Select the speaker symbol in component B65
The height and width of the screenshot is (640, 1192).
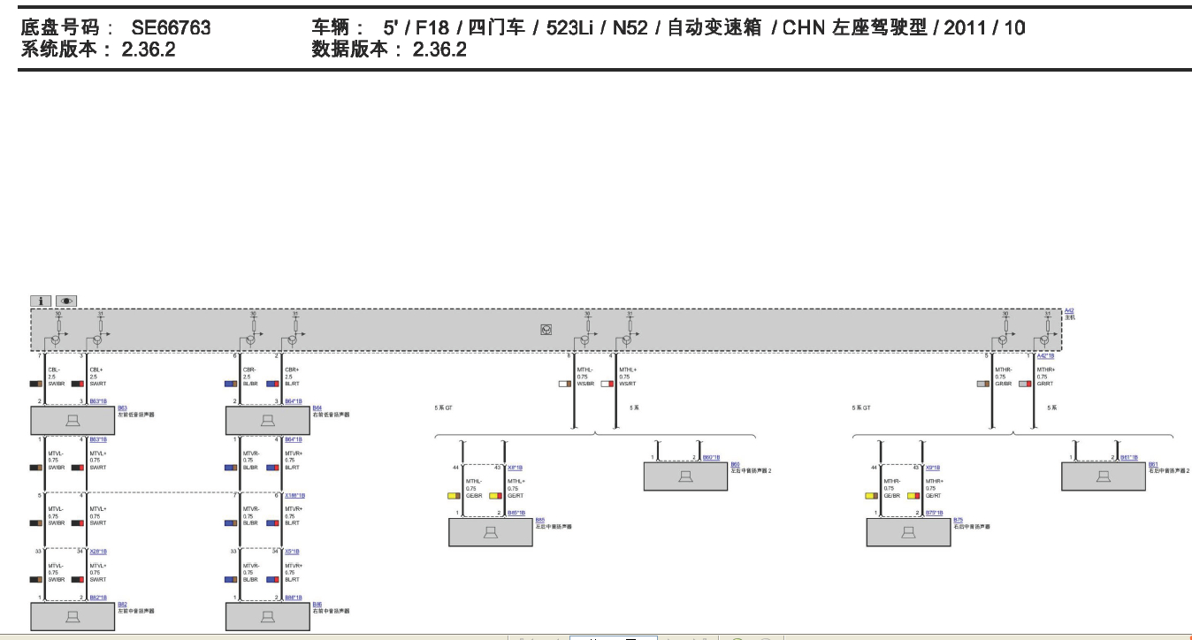(x=491, y=532)
